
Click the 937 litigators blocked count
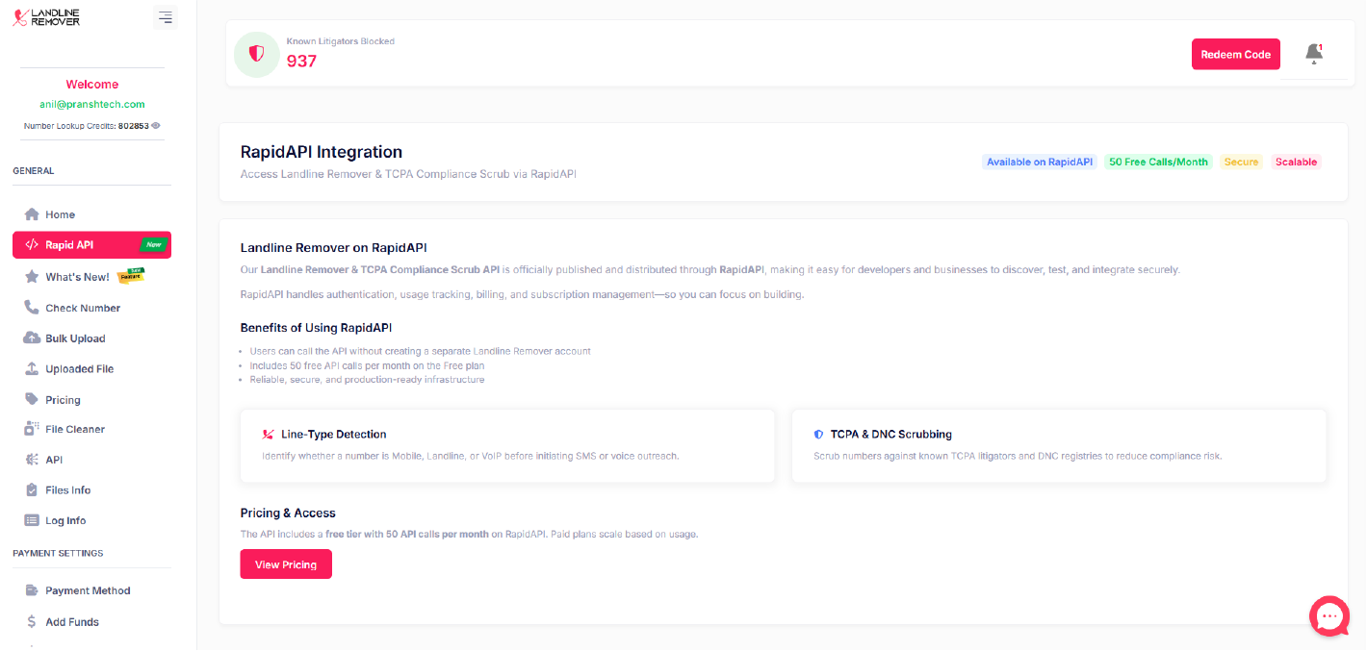(x=301, y=62)
